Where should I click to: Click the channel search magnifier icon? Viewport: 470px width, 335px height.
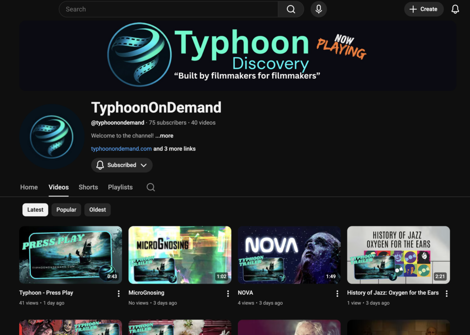point(151,187)
